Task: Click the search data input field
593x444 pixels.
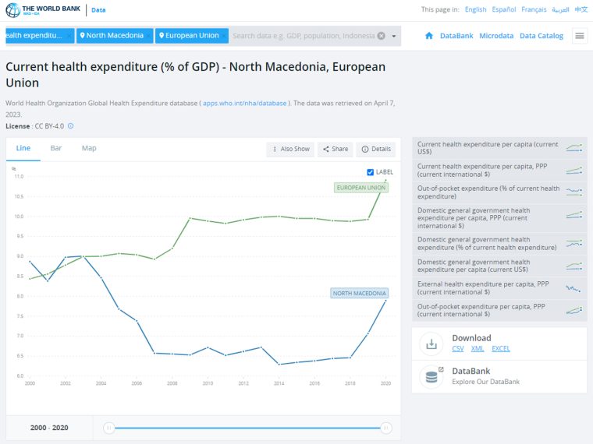Action: pyautogui.click(x=304, y=36)
